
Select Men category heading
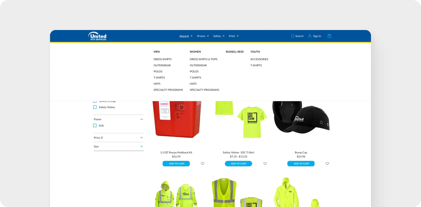coord(157,52)
